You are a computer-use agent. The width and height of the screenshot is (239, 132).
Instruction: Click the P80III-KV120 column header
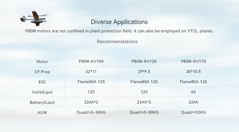pyautogui.click(x=144, y=61)
